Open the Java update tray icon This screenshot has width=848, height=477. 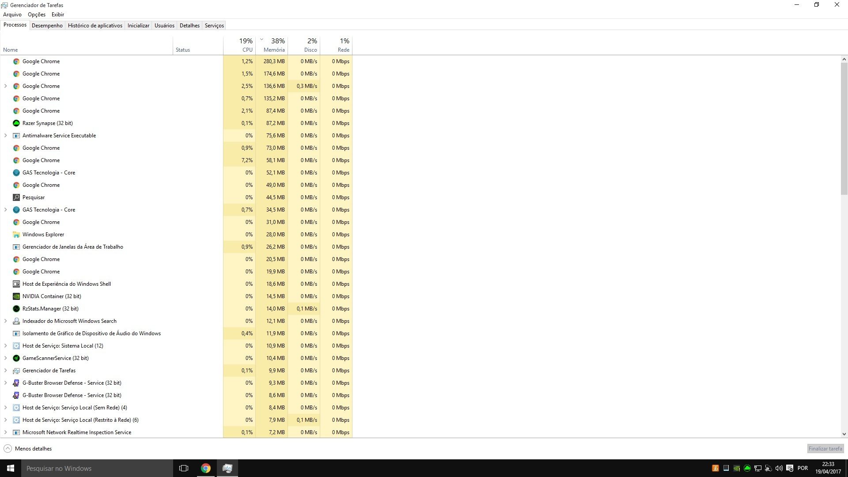(x=715, y=468)
